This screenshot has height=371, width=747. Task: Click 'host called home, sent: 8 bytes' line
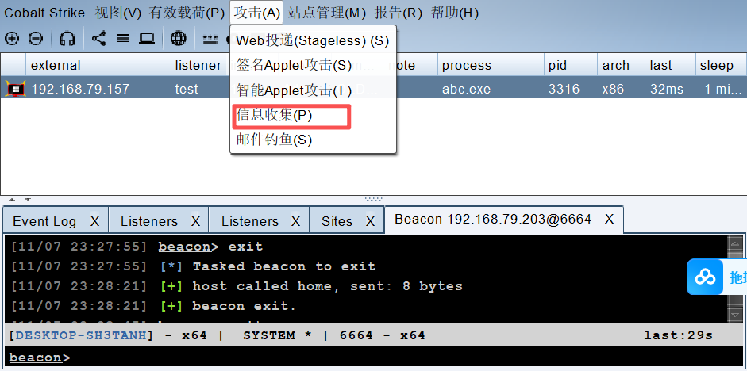pos(327,286)
